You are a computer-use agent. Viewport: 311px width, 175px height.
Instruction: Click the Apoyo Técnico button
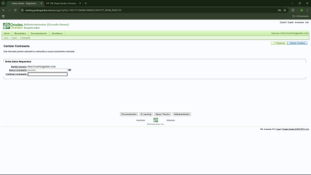pos(162,114)
